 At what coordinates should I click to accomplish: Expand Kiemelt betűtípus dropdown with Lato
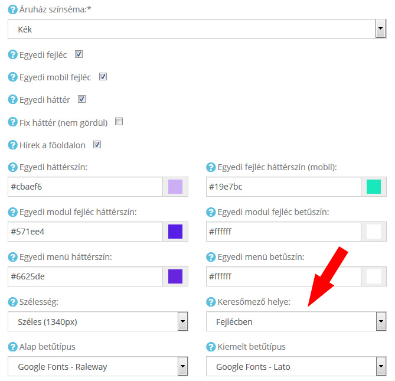[296, 366]
